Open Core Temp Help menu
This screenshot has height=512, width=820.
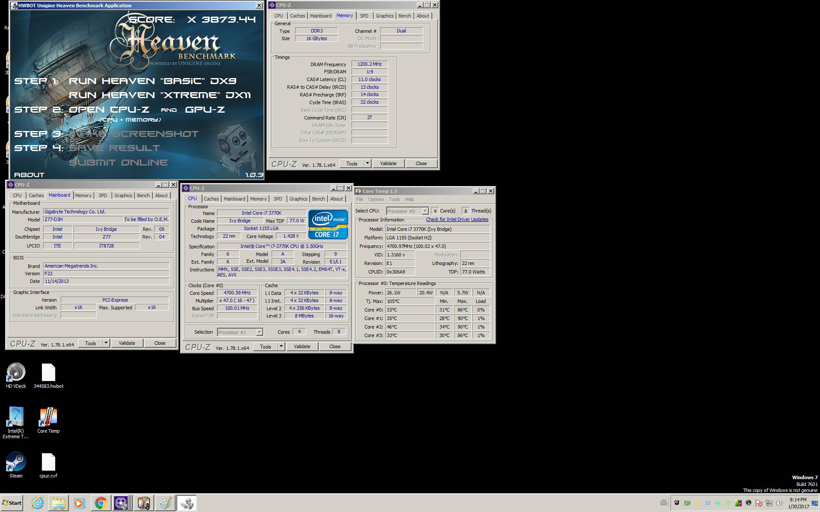point(410,199)
